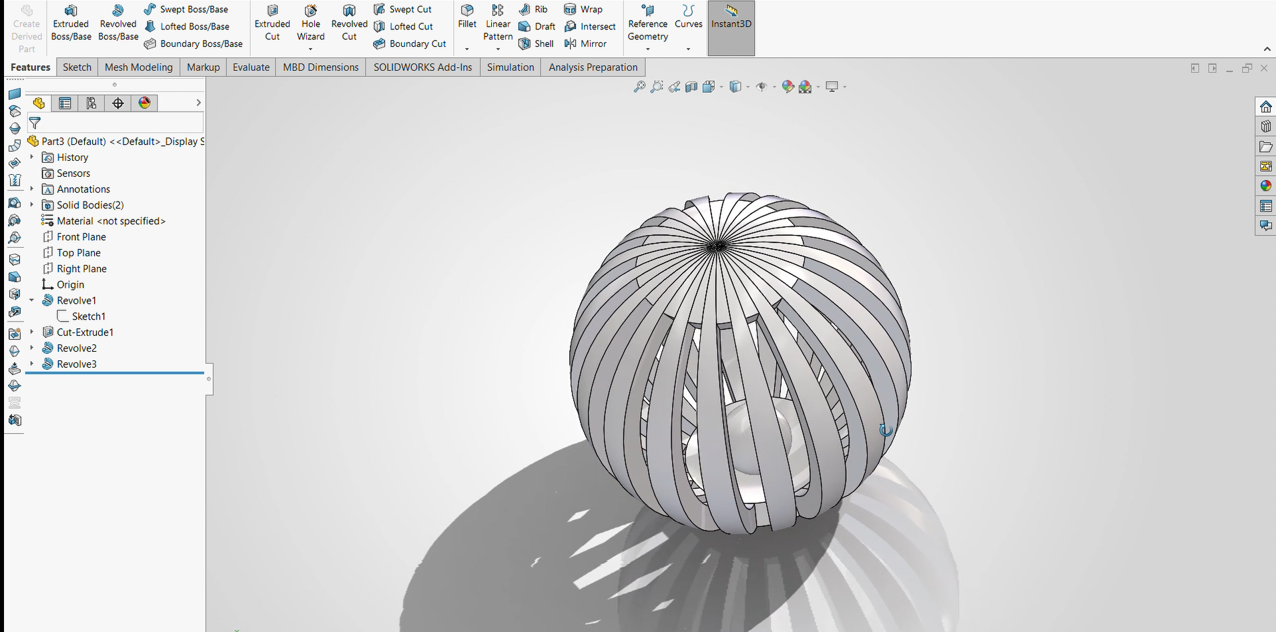Switch to the Simulation tab
This screenshot has width=1276, height=632.
tap(511, 67)
